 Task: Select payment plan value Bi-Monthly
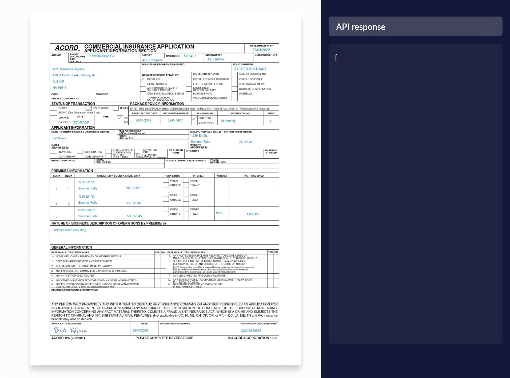click(228, 121)
